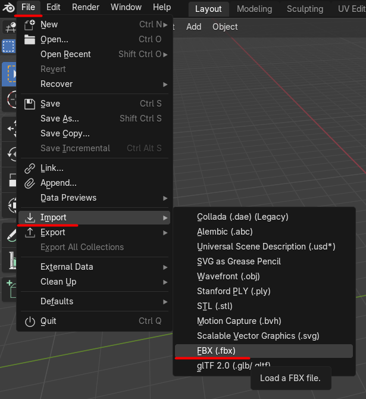The width and height of the screenshot is (366, 399).
Task: Choose Open... from the File menu
Action: click(x=95, y=39)
